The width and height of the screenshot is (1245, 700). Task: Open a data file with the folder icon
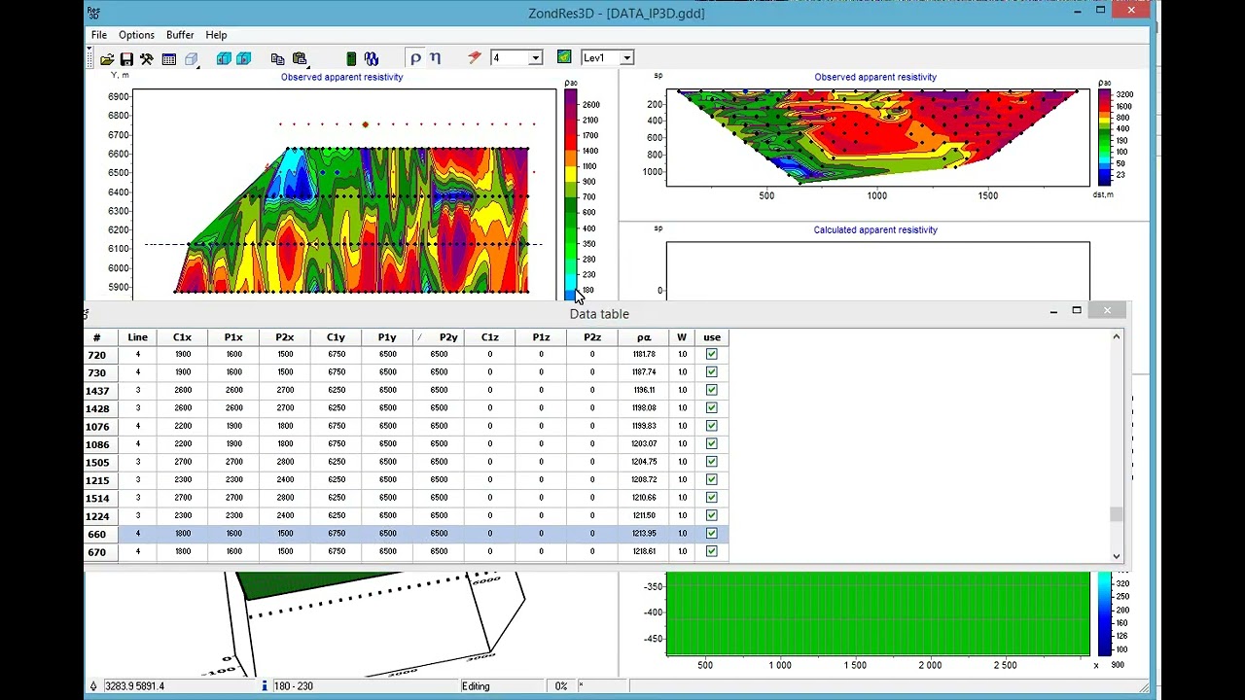[107, 58]
